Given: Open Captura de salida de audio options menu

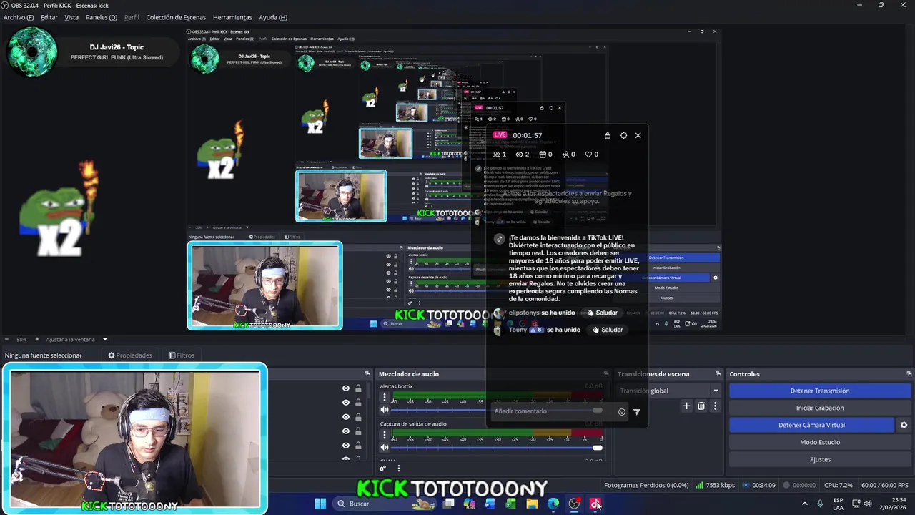Looking at the screenshot, I should coord(385,434).
